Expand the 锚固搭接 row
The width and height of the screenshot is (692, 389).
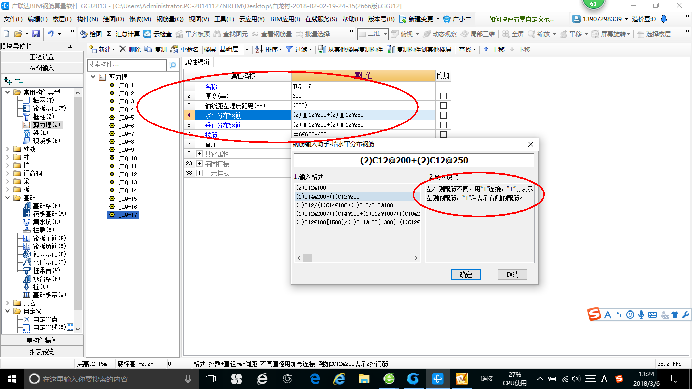[199, 163]
